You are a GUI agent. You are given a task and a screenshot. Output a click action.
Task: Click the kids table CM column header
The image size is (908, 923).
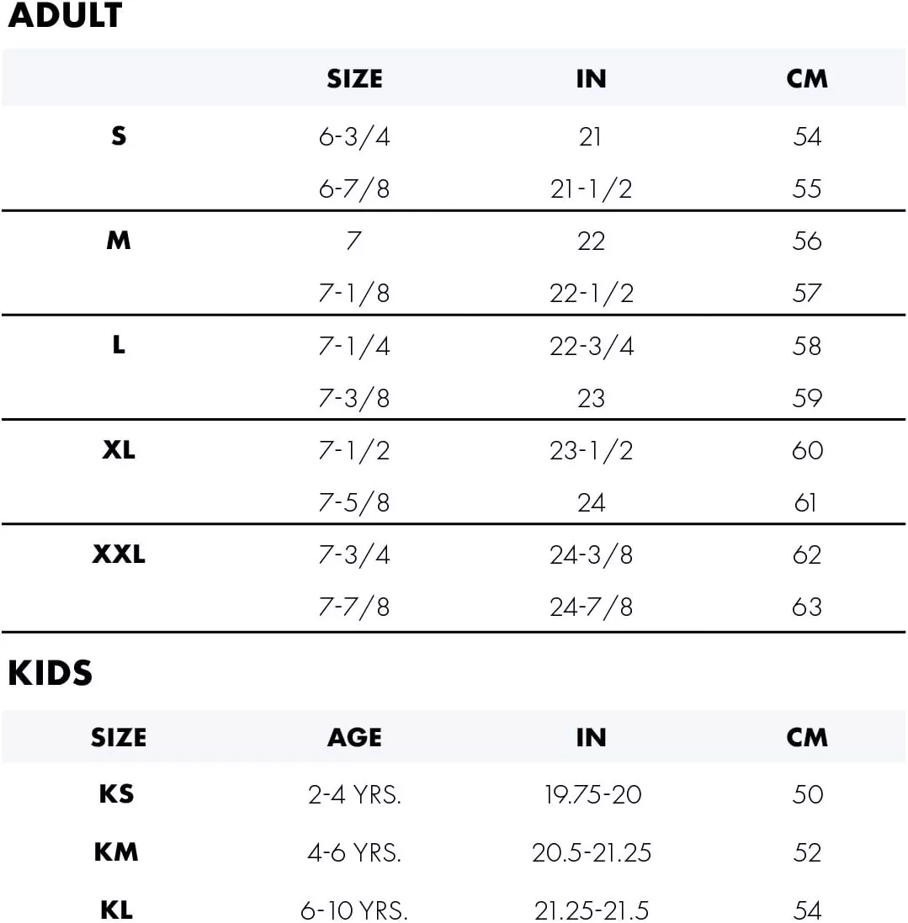(x=807, y=738)
